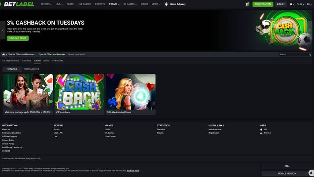Open Slots link under Games footer
Viewport: 314px width, 177px height.
(107, 129)
